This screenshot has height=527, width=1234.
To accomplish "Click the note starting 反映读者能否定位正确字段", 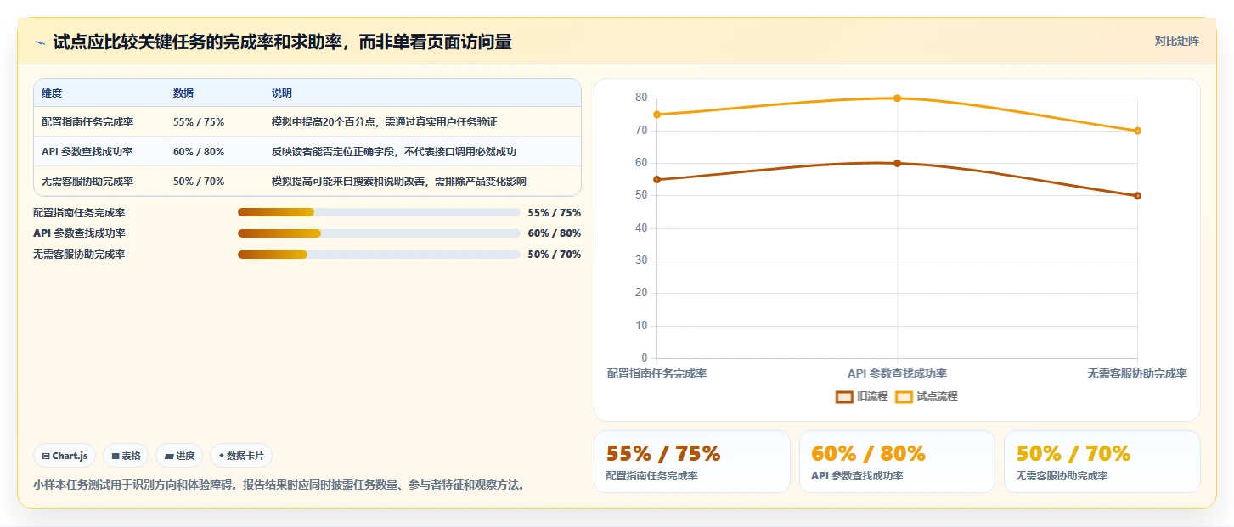I will pyautogui.click(x=394, y=152).
